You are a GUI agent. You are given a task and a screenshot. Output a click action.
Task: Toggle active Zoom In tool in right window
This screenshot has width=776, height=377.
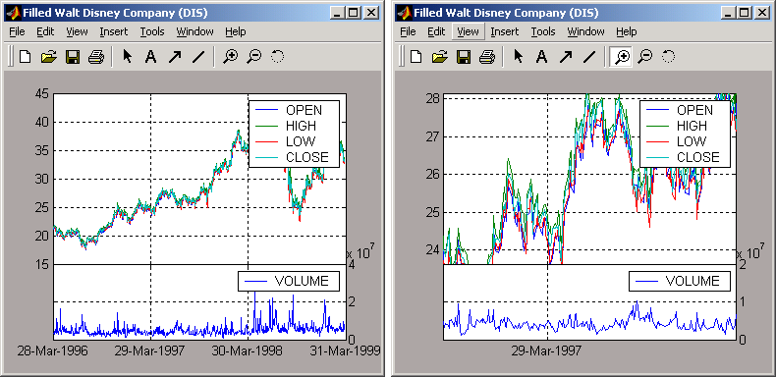click(x=621, y=57)
